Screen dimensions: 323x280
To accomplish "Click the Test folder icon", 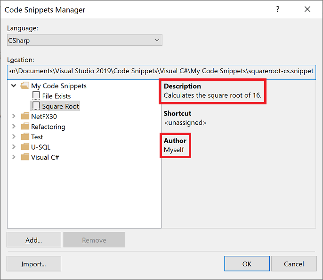I will [x=25, y=137].
